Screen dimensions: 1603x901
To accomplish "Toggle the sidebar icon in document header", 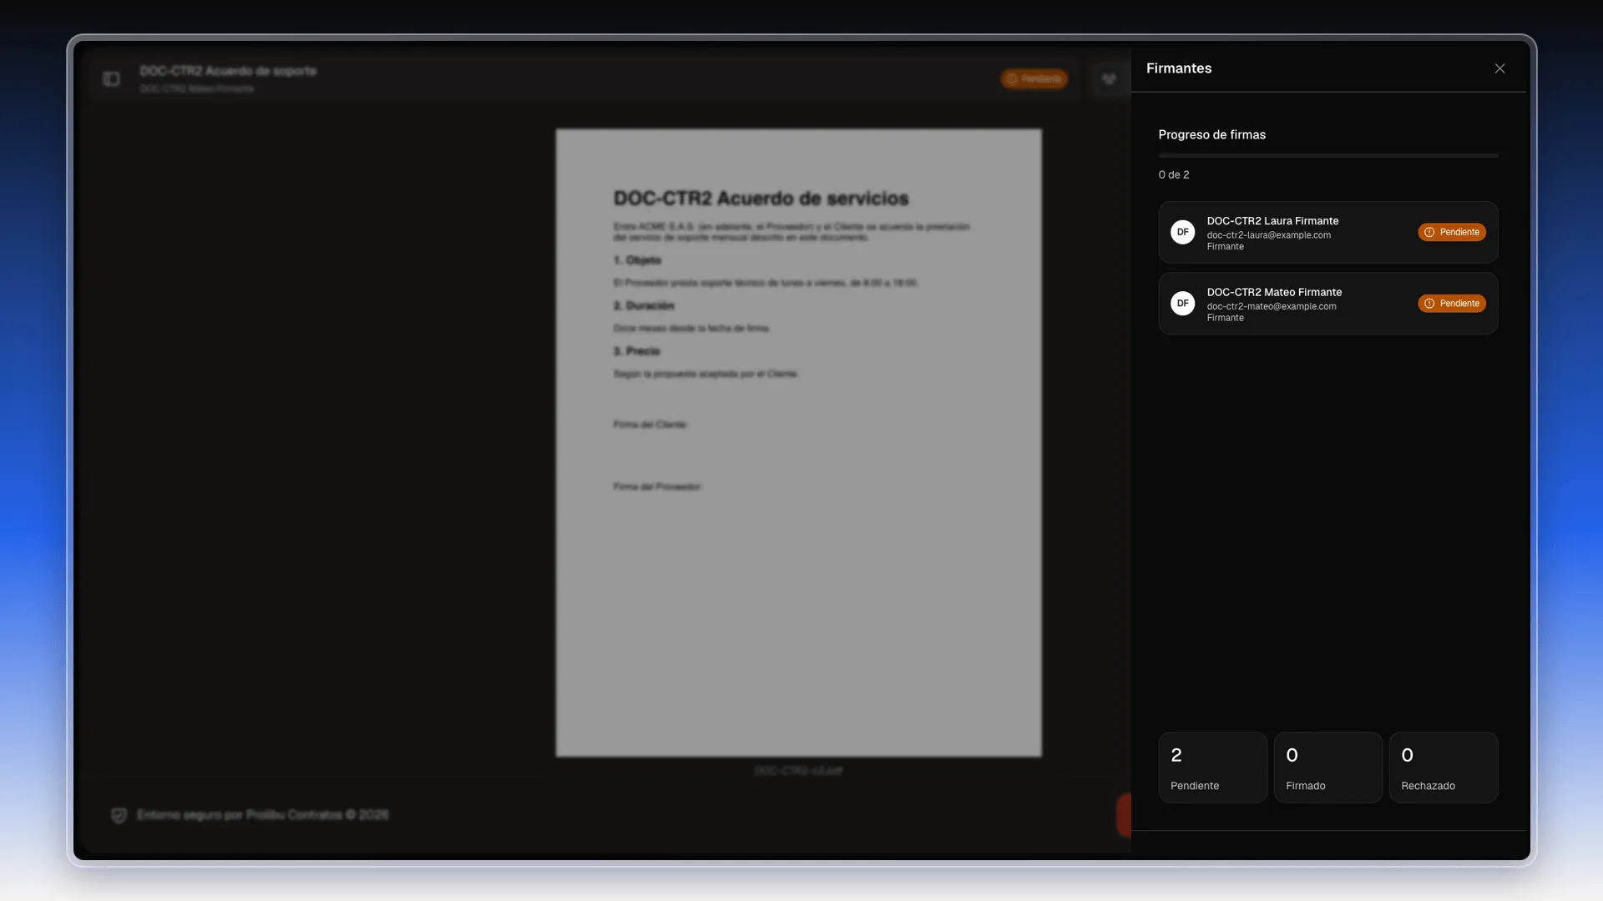I will click(x=111, y=78).
